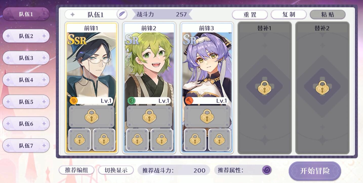Click the 复制 copy button
Viewport: 363px width, 183px height.
tap(289, 14)
